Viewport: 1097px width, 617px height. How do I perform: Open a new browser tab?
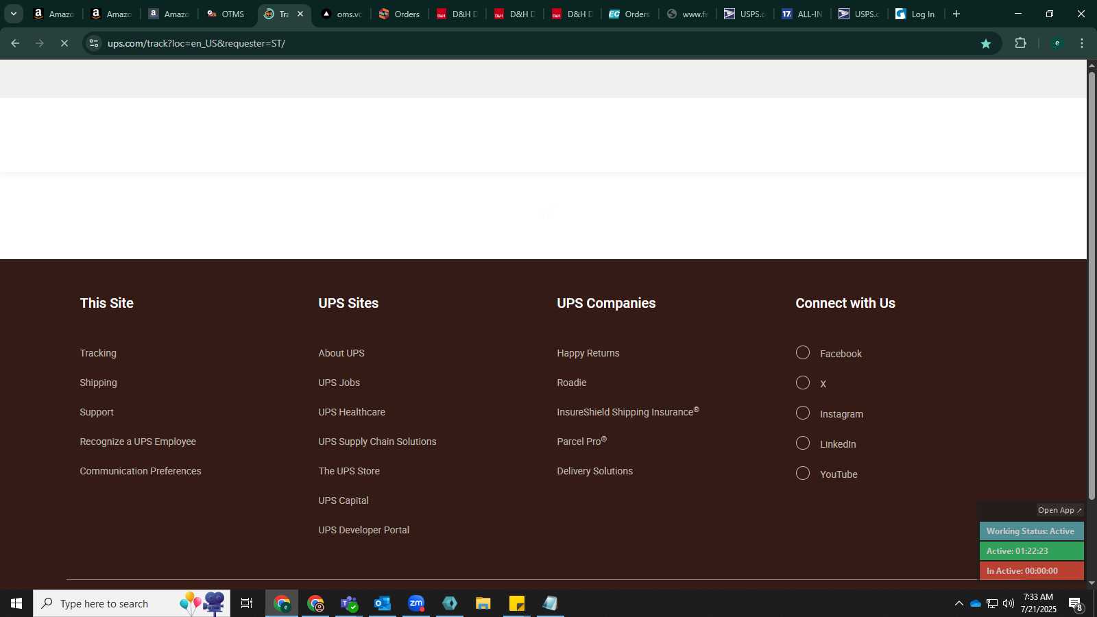point(956,14)
